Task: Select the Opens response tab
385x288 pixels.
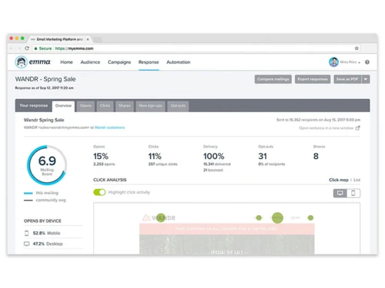Action: point(85,106)
